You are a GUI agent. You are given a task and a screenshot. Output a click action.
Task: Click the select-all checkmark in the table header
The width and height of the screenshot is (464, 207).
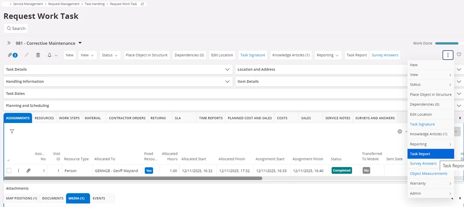pos(8,160)
